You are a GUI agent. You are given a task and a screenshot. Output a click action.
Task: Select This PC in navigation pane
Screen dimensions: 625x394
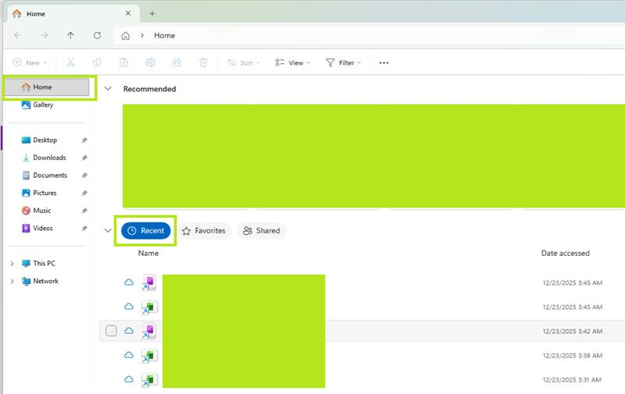[44, 264]
